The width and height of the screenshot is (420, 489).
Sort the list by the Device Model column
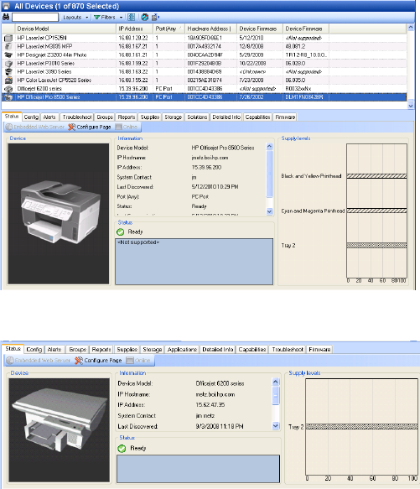pyautogui.click(x=65, y=29)
